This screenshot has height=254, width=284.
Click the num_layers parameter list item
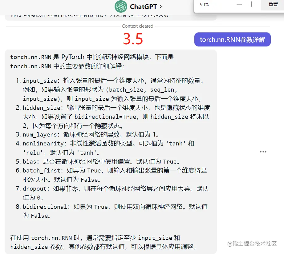click(x=87, y=134)
